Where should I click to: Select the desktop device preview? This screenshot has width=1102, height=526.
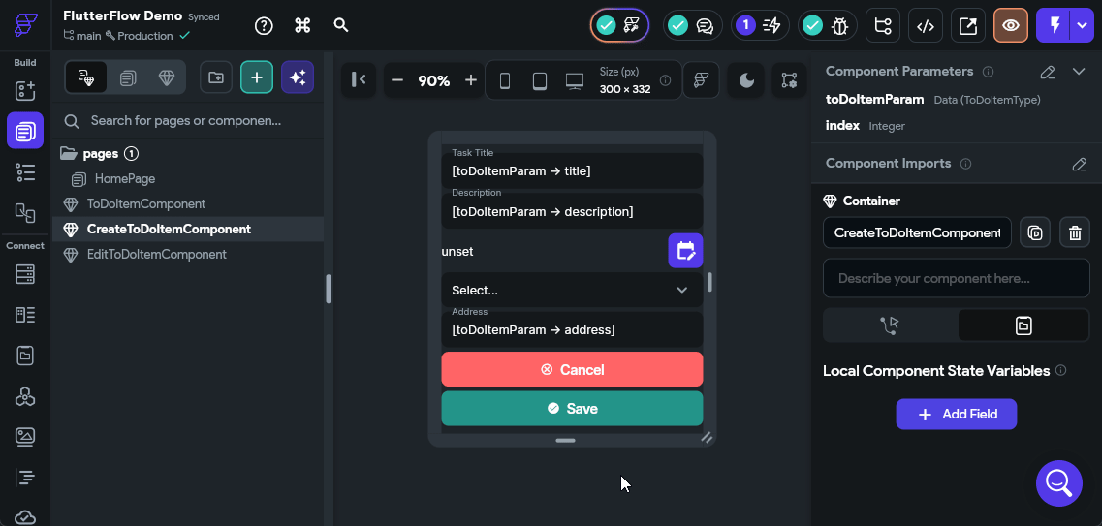[x=575, y=80]
